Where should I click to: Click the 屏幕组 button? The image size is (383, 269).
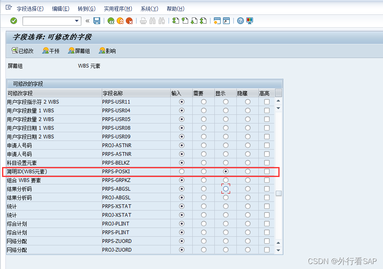coord(79,51)
